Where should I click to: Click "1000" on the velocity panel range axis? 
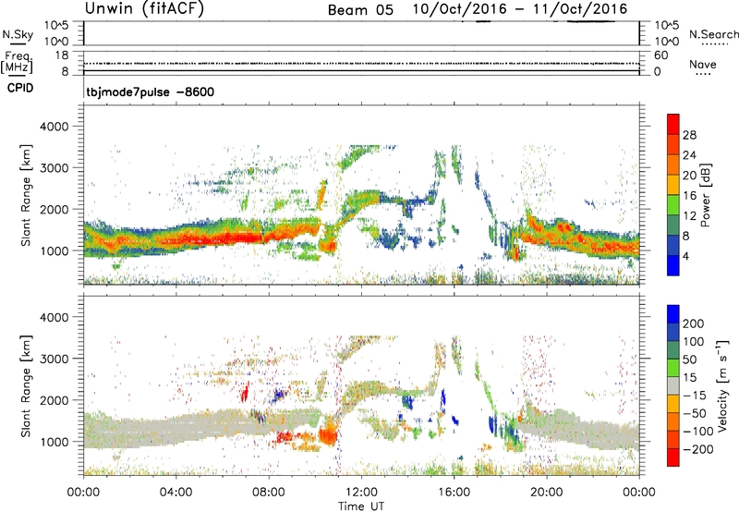point(54,442)
